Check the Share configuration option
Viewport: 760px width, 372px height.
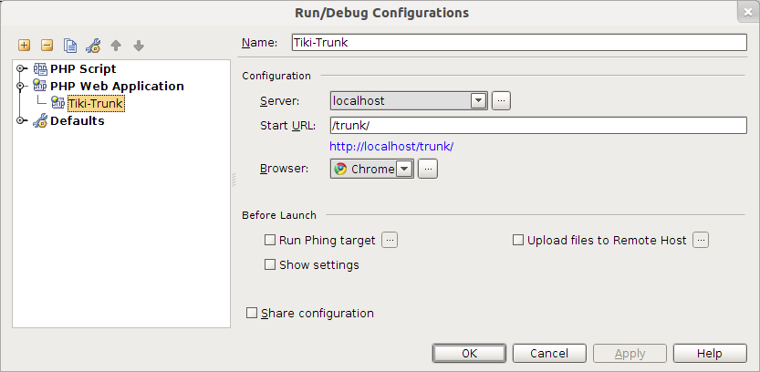(251, 313)
